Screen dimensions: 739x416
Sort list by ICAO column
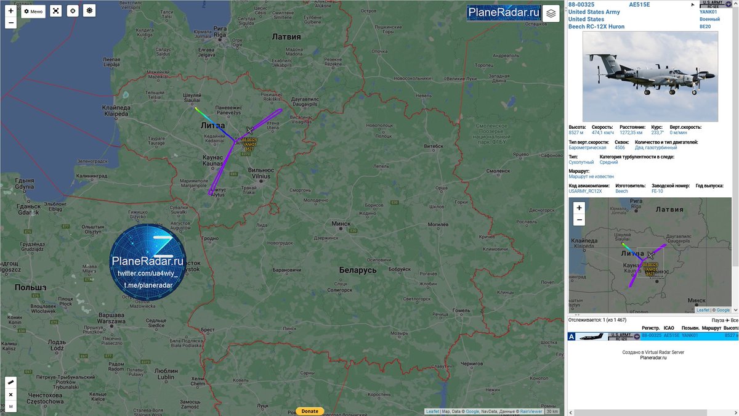pyautogui.click(x=669, y=328)
